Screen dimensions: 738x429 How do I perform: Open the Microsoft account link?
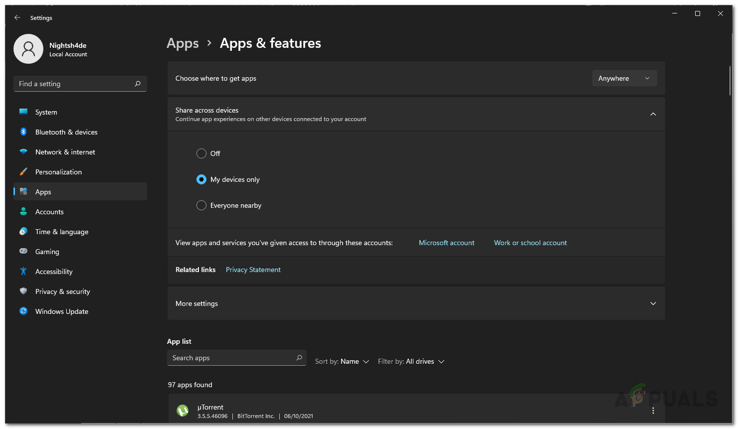pyautogui.click(x=446, y=243)
